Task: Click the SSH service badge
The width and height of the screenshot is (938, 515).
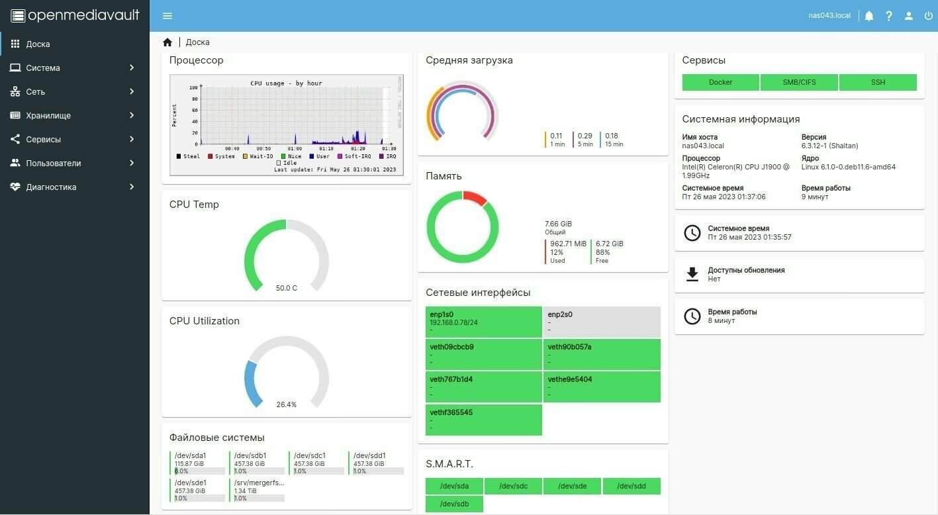Action: pos(878,82)
